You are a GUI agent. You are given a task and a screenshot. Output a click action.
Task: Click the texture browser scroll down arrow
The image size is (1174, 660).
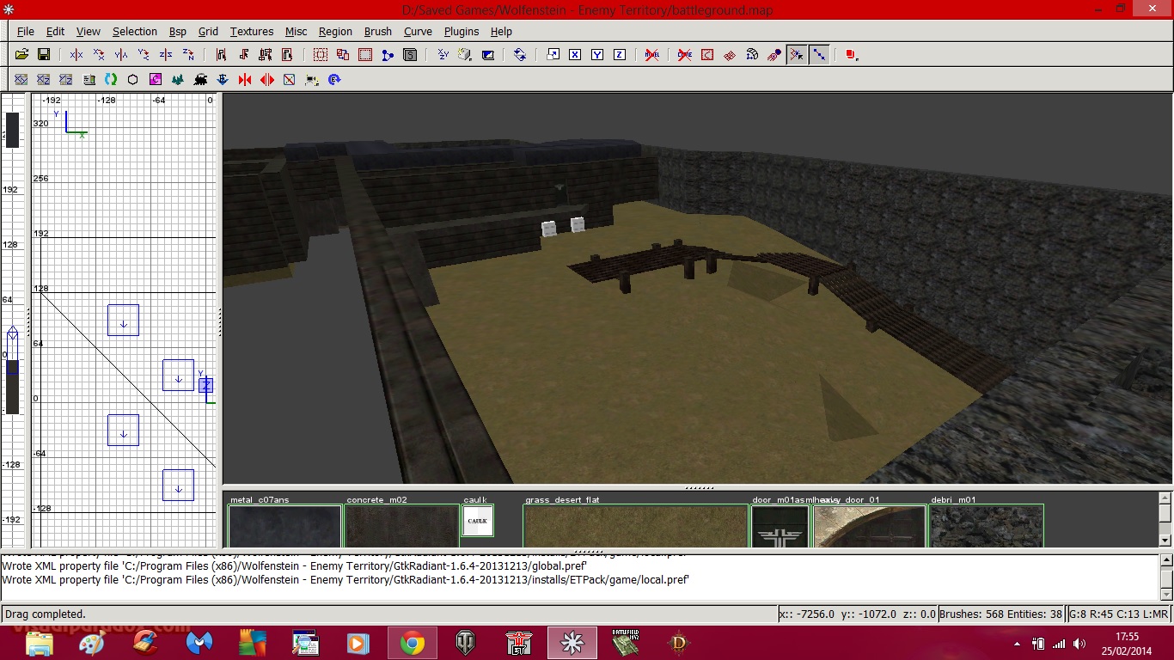point(1165,540)
